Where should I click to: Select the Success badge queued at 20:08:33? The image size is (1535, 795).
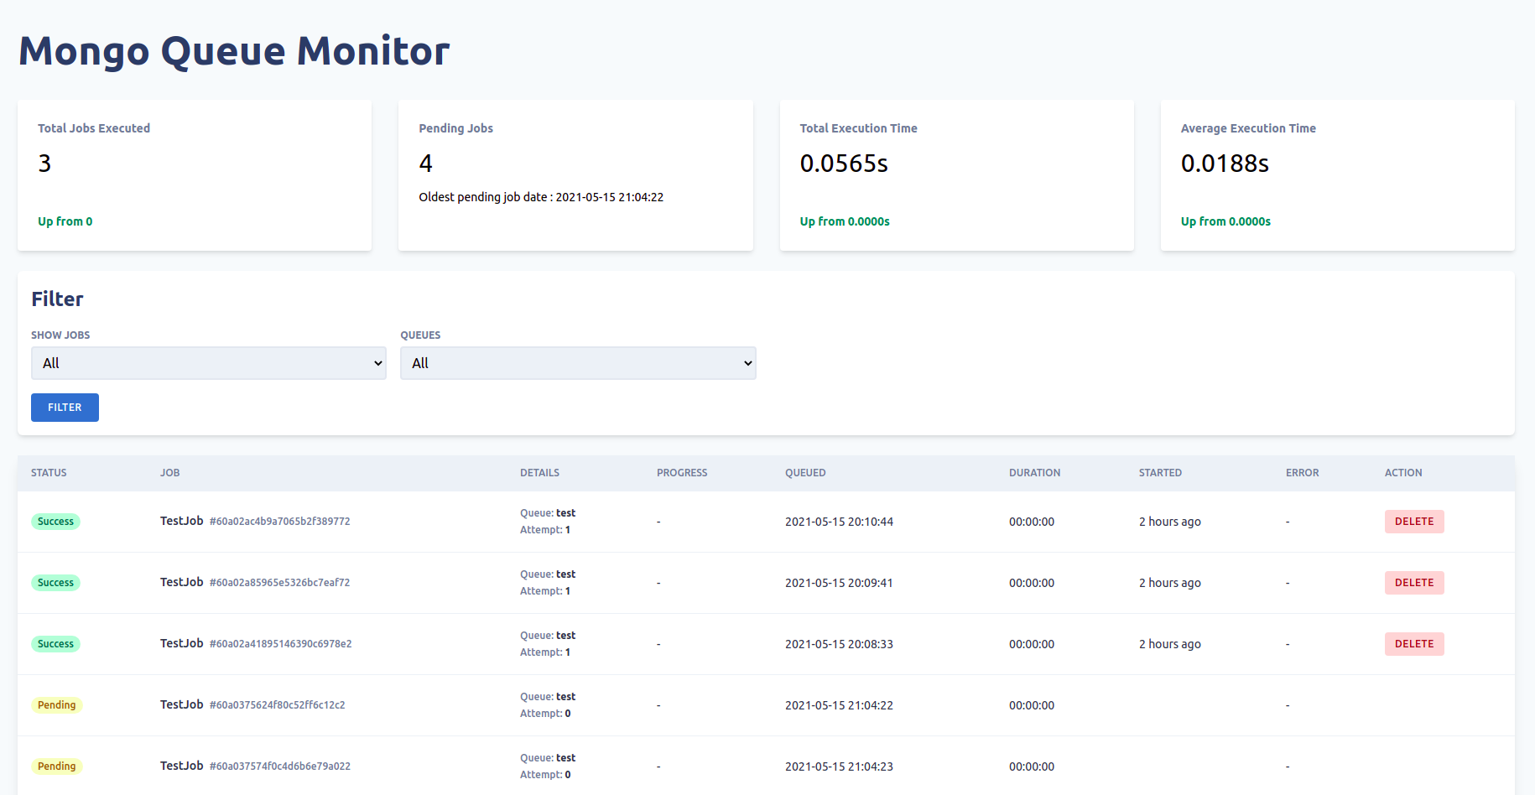click(55, 644)
